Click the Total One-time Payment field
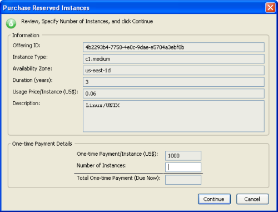The image size is (278, 212). coord(183,180)
